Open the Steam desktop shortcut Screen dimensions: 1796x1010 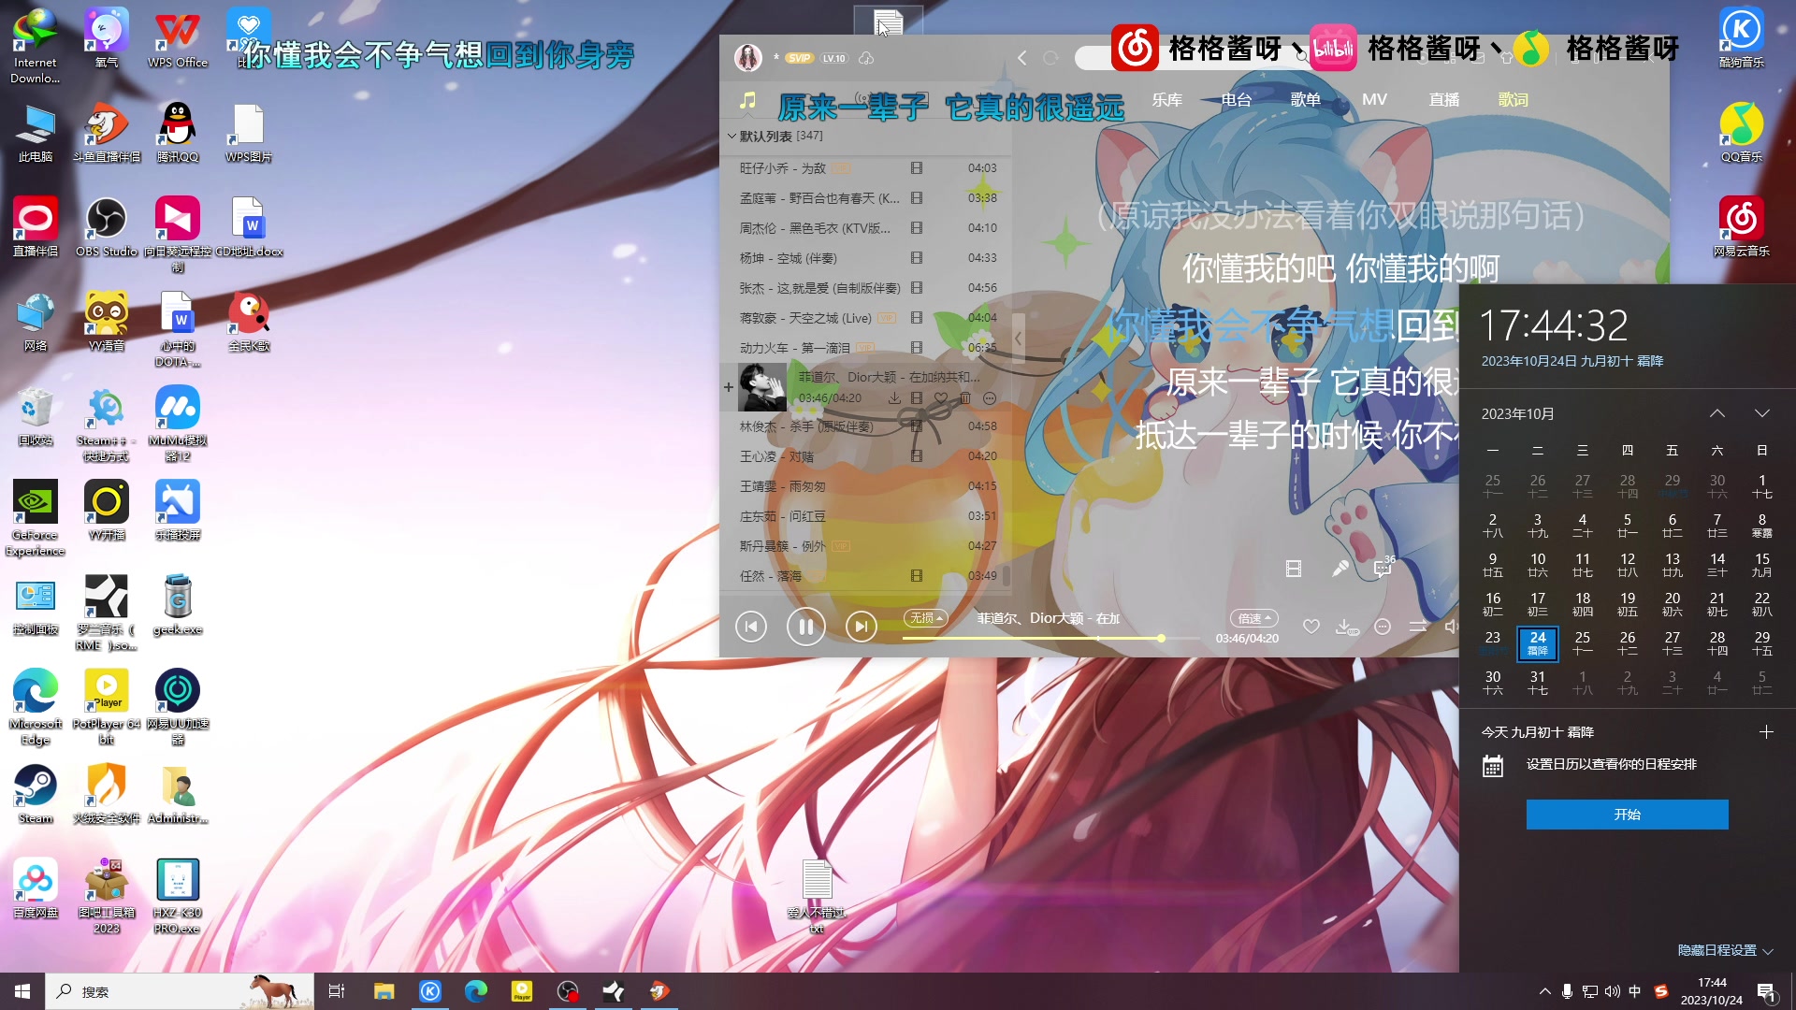[x=36, y=794]
